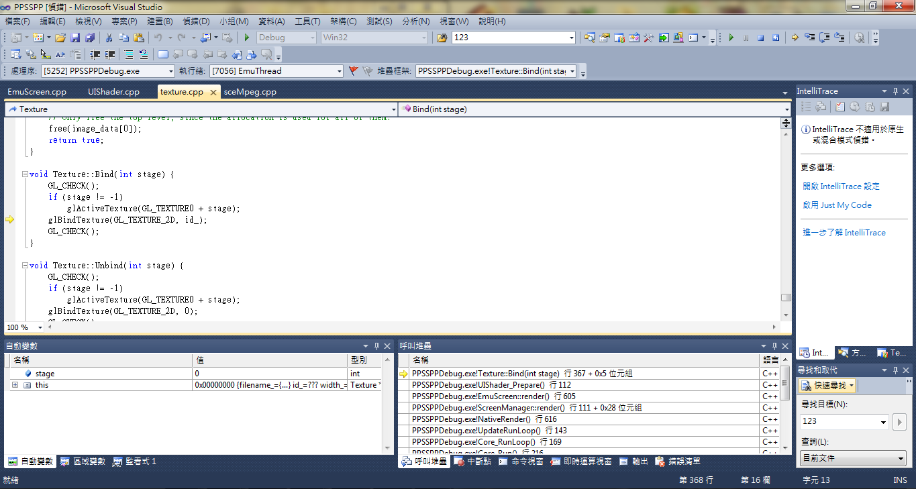916x489 pixels.
Task: Click the Comment out selected lines icon
Action: (128, 55)
